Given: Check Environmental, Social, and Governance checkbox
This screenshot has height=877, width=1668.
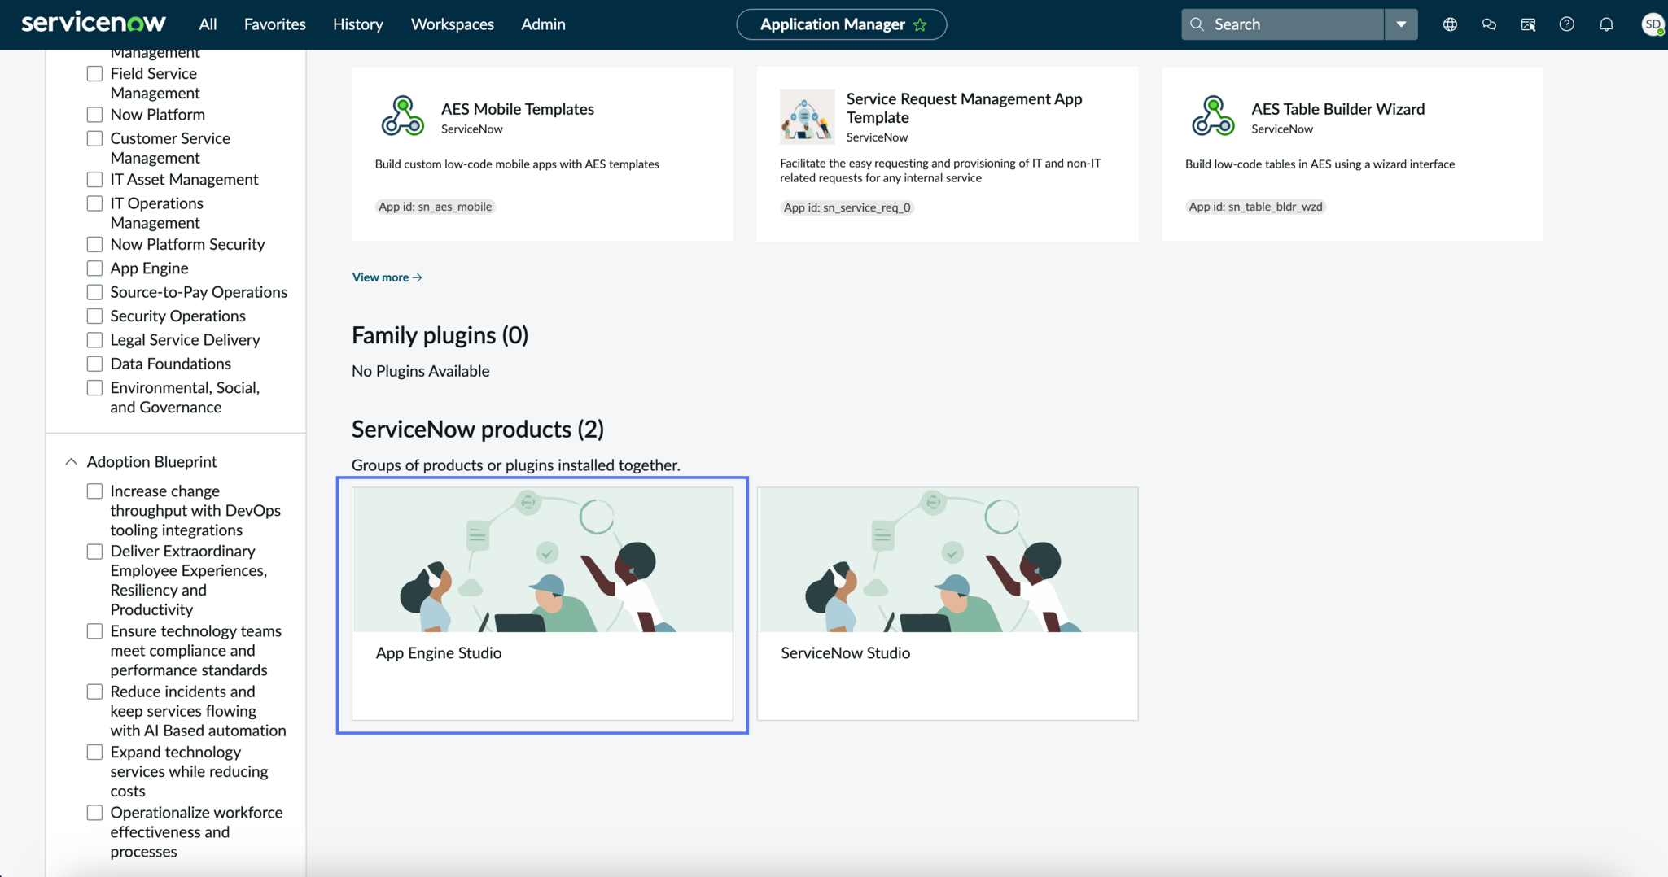Looking at the screenshot, I should pyautogui.click(x=95, y=388).
